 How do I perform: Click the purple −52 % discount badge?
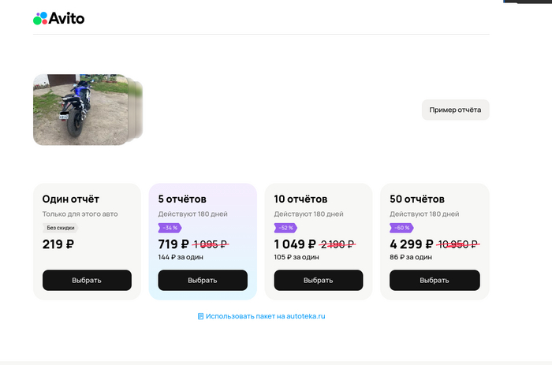(x=285, y=228)
